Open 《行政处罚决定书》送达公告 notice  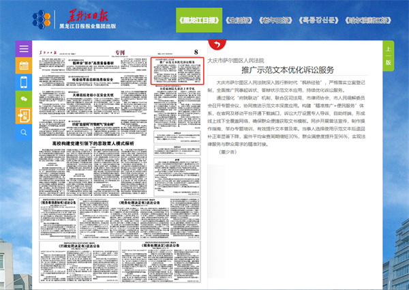point(79,261)
